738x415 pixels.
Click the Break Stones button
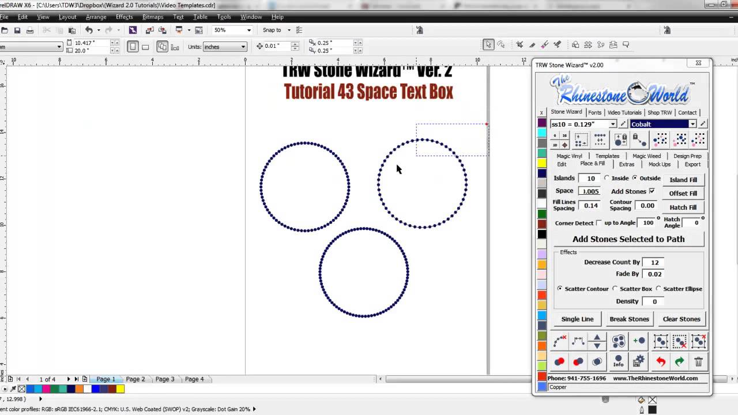629,319
